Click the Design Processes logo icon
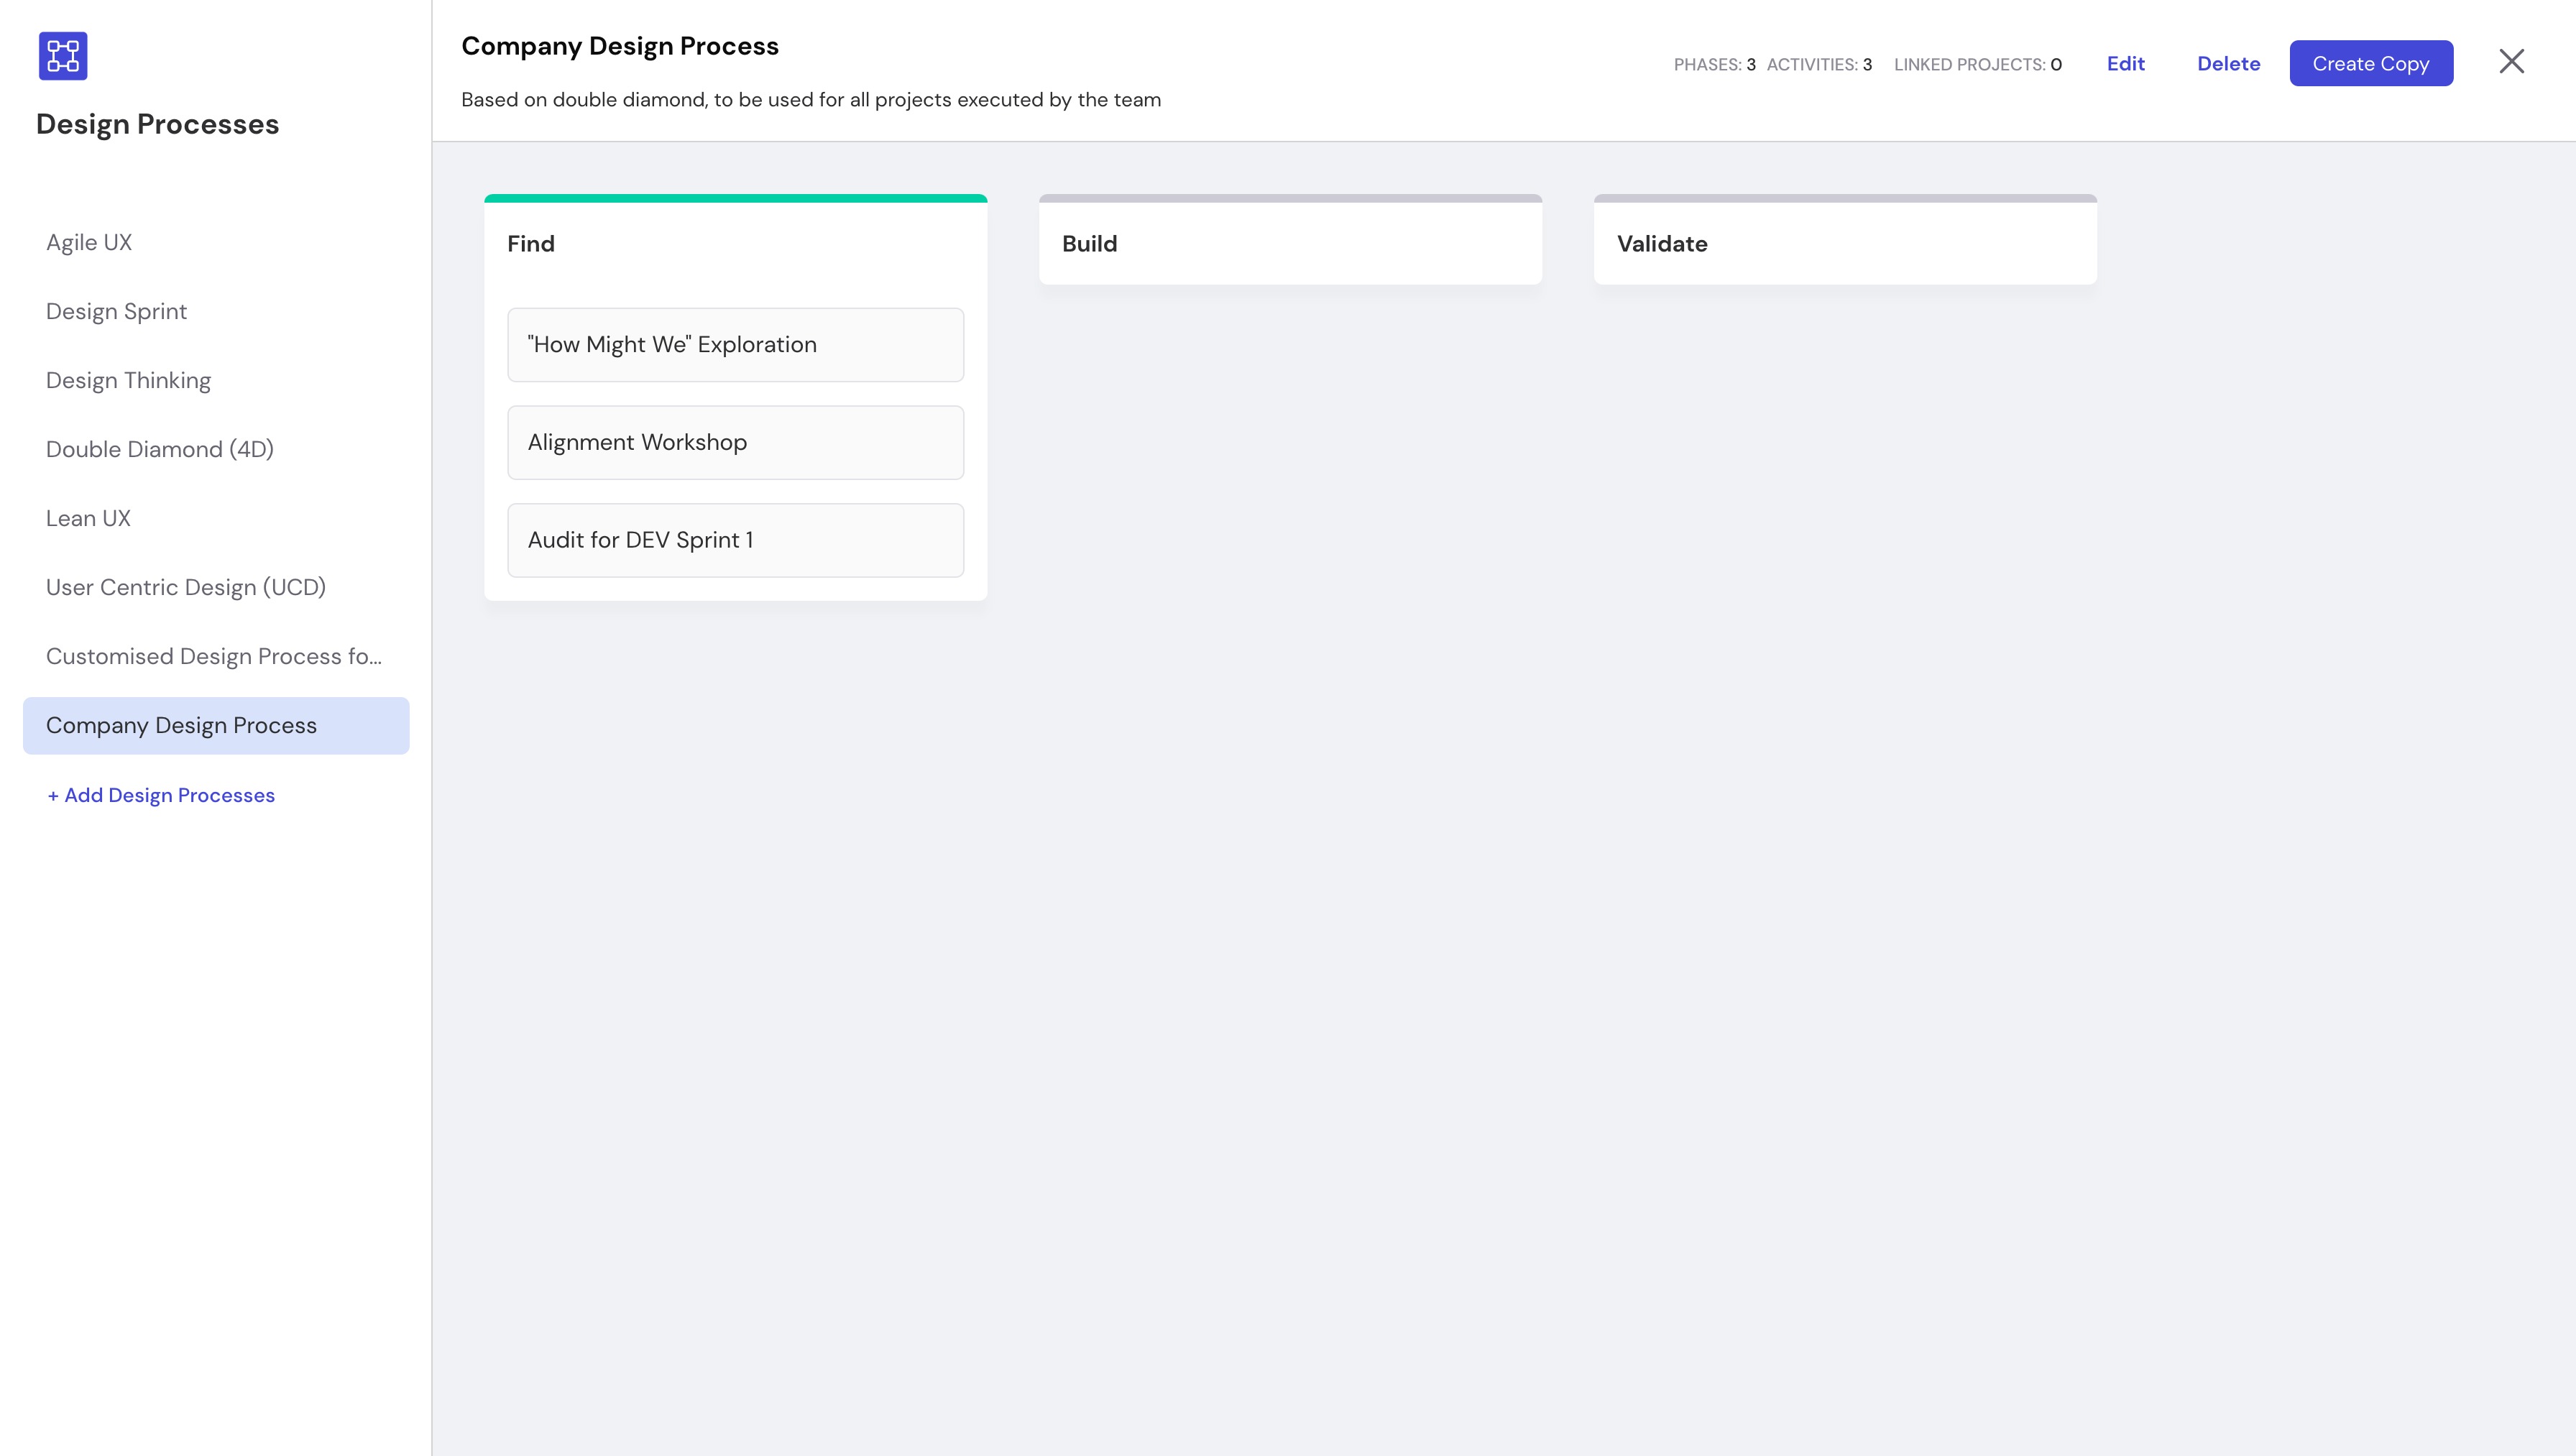This screenshot has width=2576, height=1456. 63,56
